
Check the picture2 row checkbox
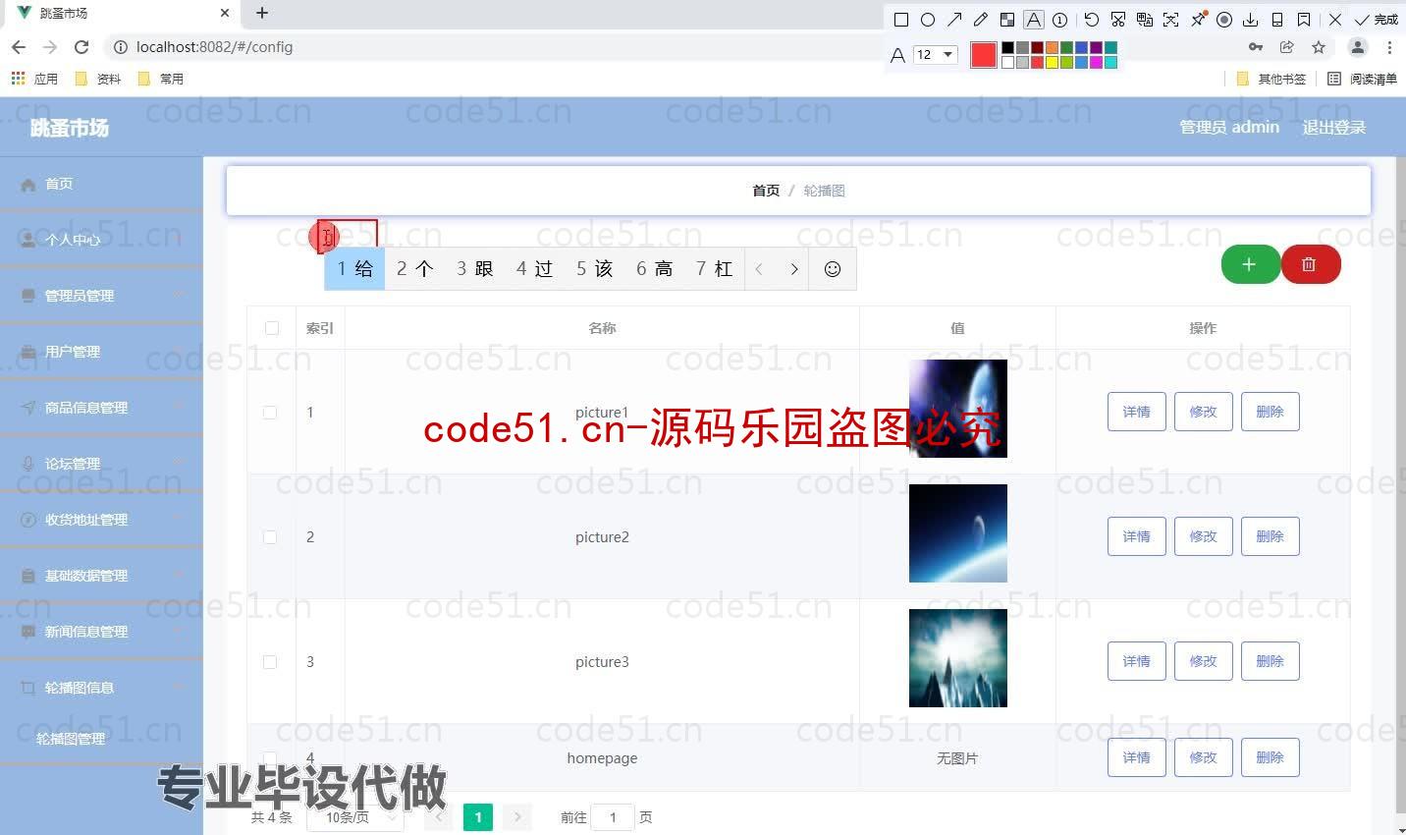(270, 537)
